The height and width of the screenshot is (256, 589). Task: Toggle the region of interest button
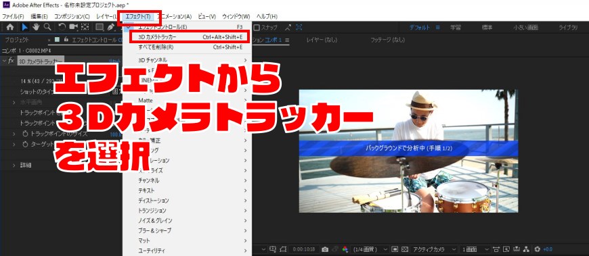point(395,249)
